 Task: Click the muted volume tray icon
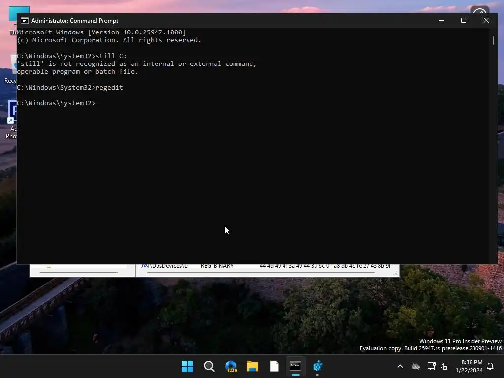click(x=444, y=366)
